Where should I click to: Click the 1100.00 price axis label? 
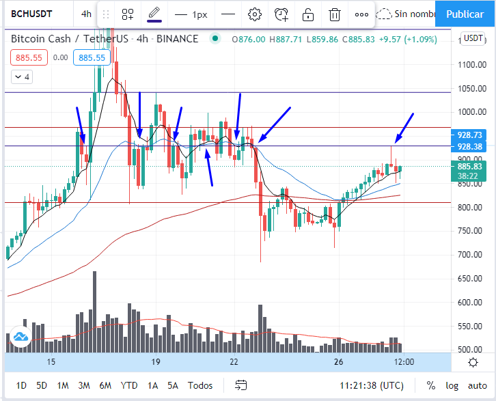click(x=472, y=65)
